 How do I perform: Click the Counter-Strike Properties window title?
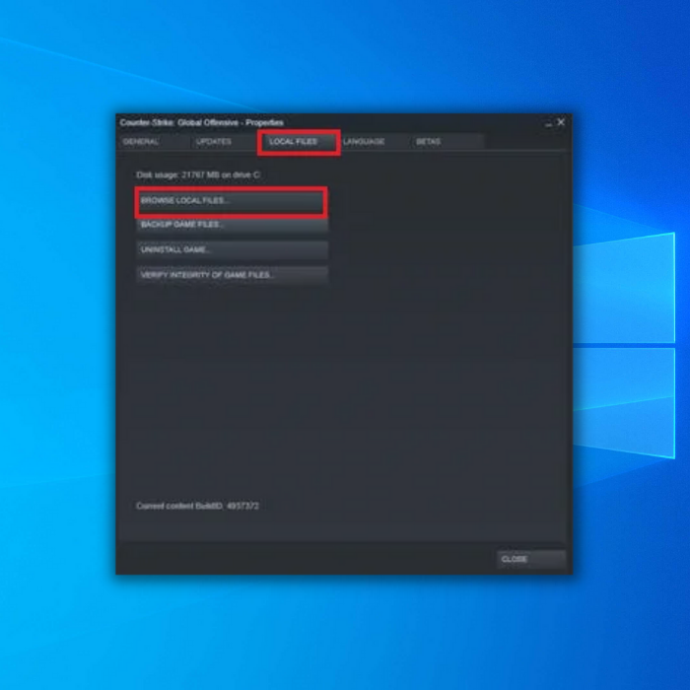coord(201,122)
